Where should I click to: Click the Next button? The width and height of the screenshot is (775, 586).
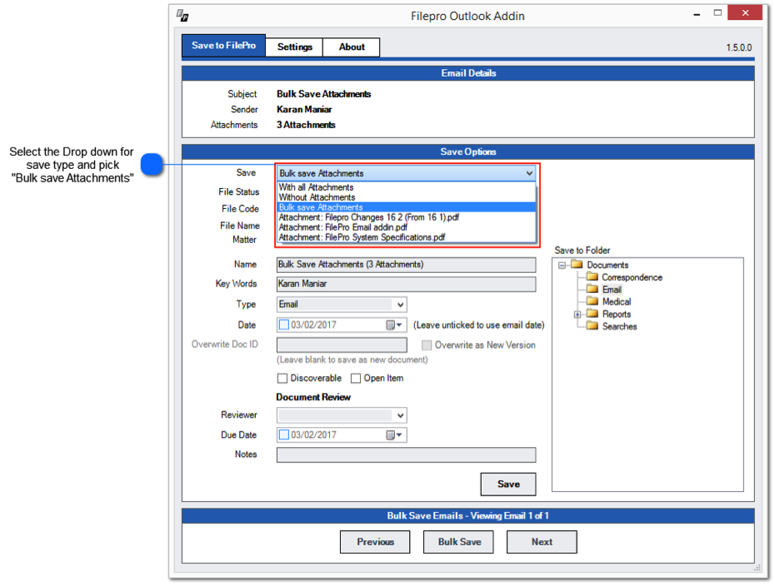pyautogui.click(x=542, y=542)
